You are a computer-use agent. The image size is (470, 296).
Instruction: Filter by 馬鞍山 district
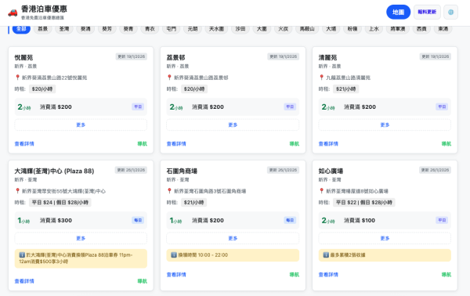click(x=307, y=29)
